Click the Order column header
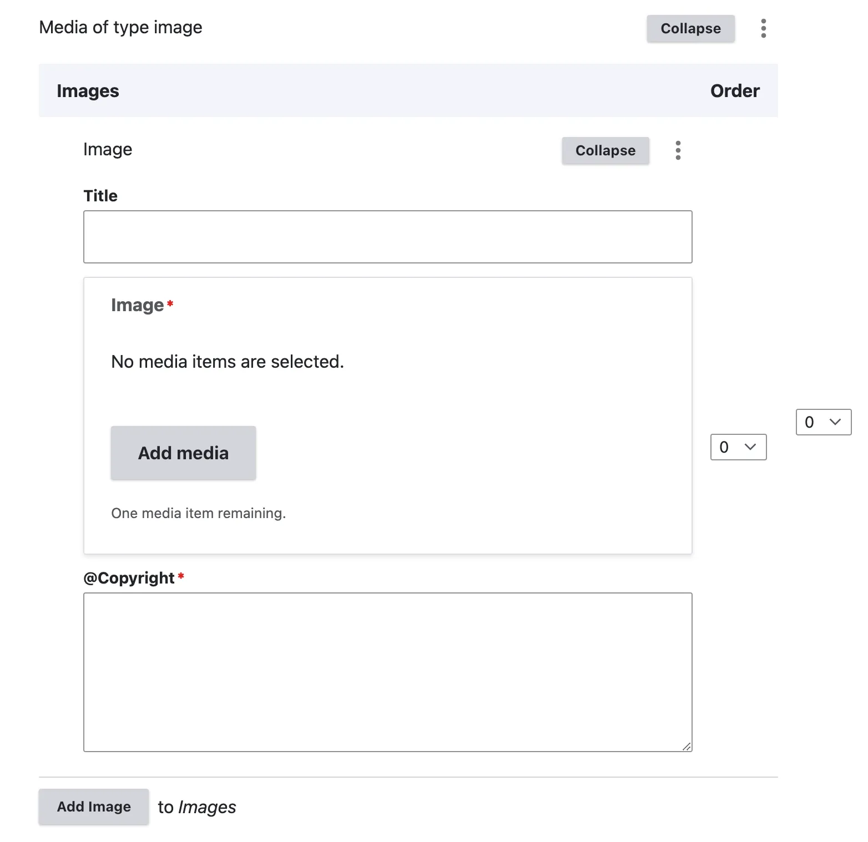The image size is (868, 842). click(x=734, y=91)
